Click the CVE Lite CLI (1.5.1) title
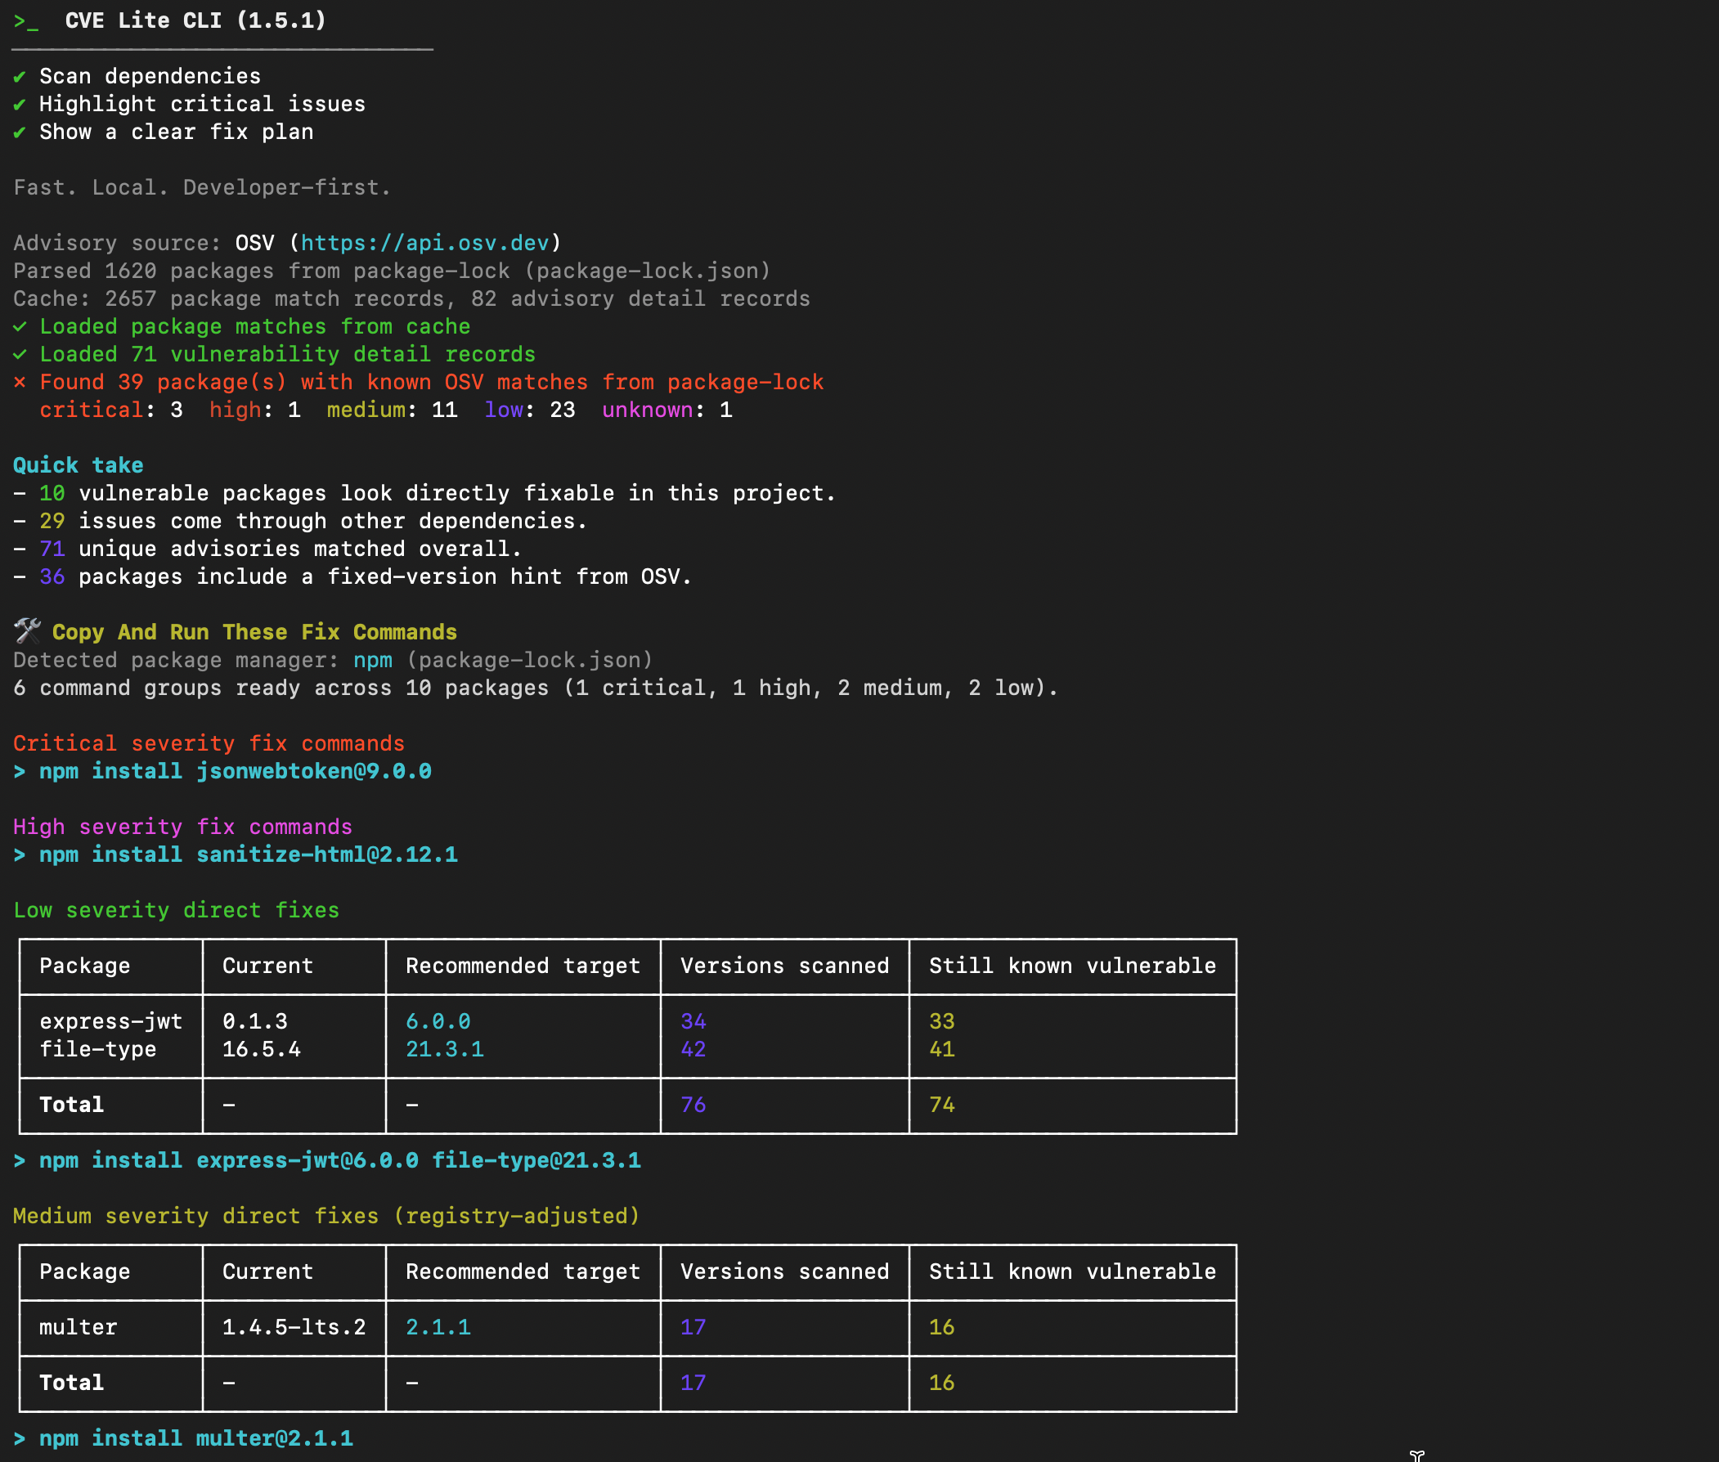This screenshot has width=1719, height=1462. click(195, 20)
